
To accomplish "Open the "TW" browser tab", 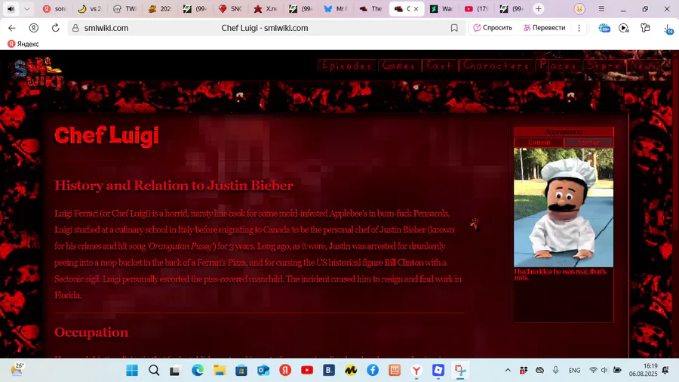I will (x=124, y=8).
